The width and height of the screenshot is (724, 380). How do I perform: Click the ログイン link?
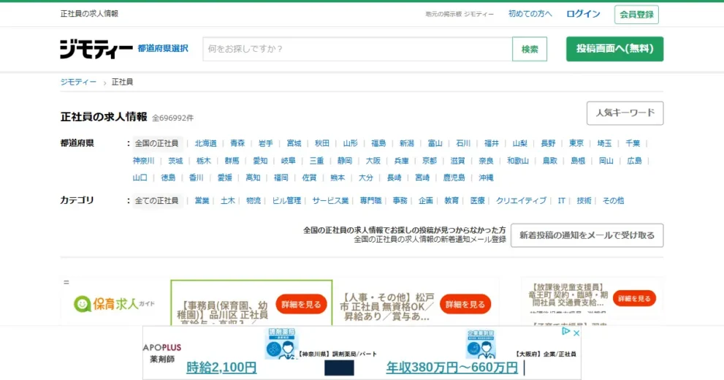pyautogui.click(x=583, y=14)
